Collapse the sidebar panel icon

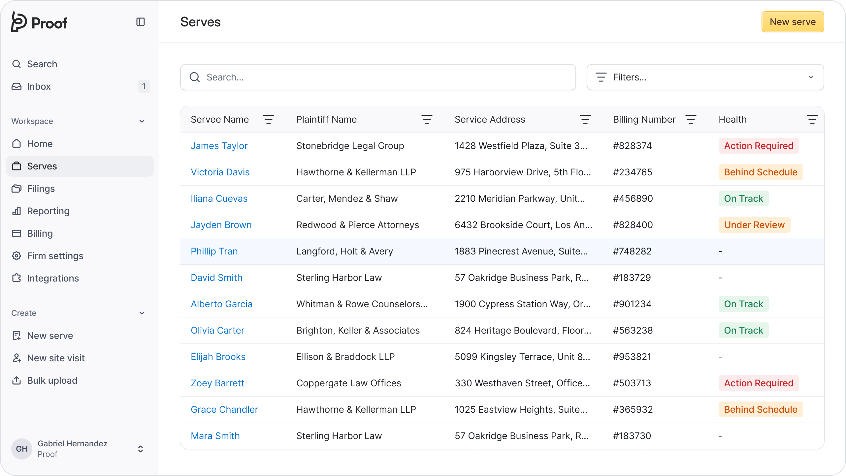[x=141, y=22]
